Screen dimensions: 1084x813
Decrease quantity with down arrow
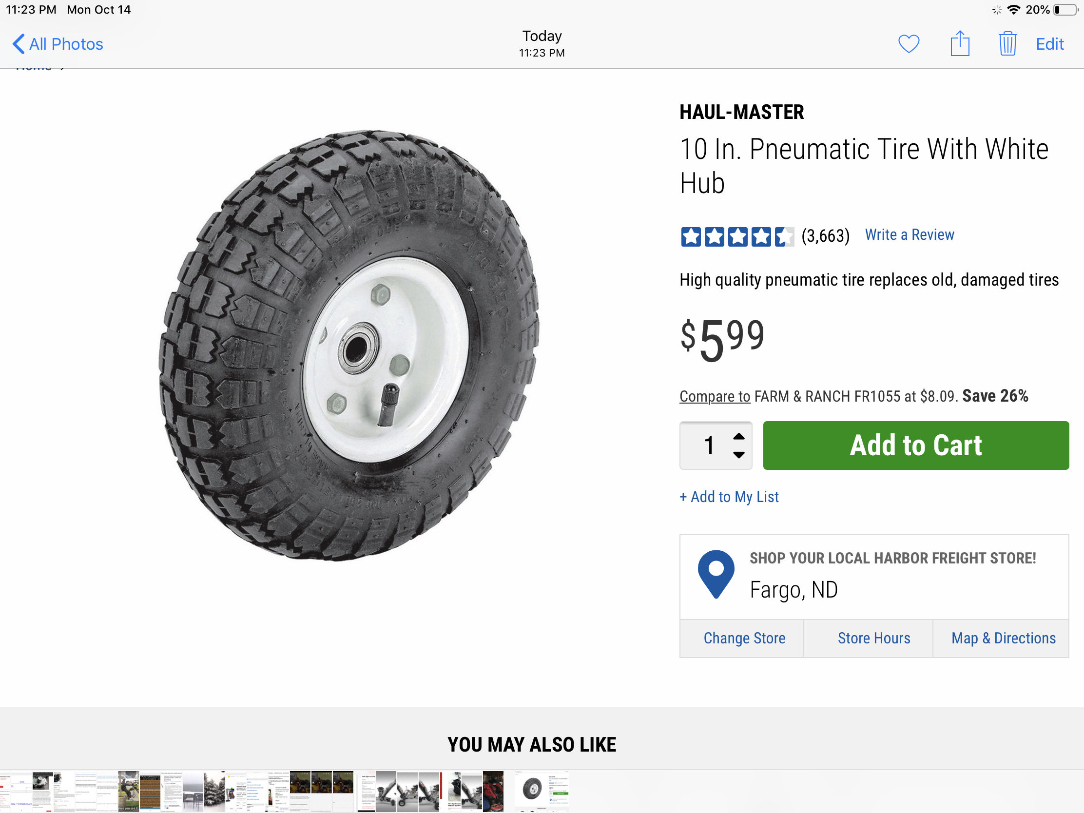(738, 455)
